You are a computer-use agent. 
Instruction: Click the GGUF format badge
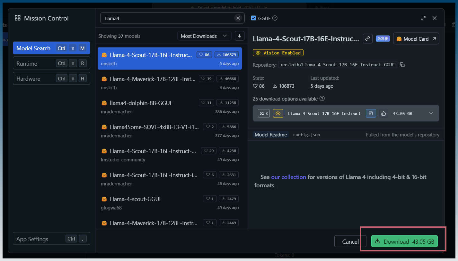click(x=383, y=39)
